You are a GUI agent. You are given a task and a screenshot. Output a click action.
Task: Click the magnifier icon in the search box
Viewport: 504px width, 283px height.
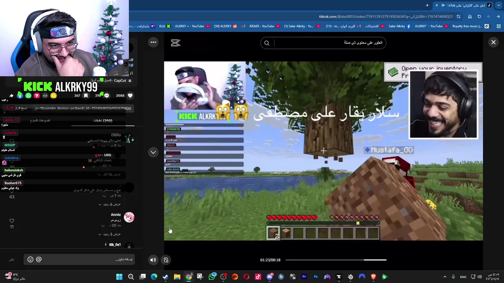tap(267, 43)
